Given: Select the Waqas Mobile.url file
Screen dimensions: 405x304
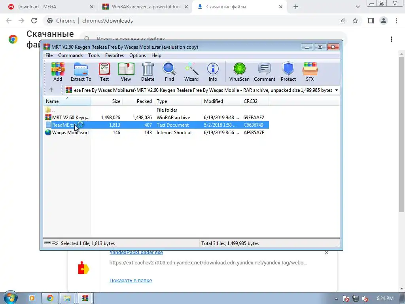Looking at the screenshot, I should point(156,132).
